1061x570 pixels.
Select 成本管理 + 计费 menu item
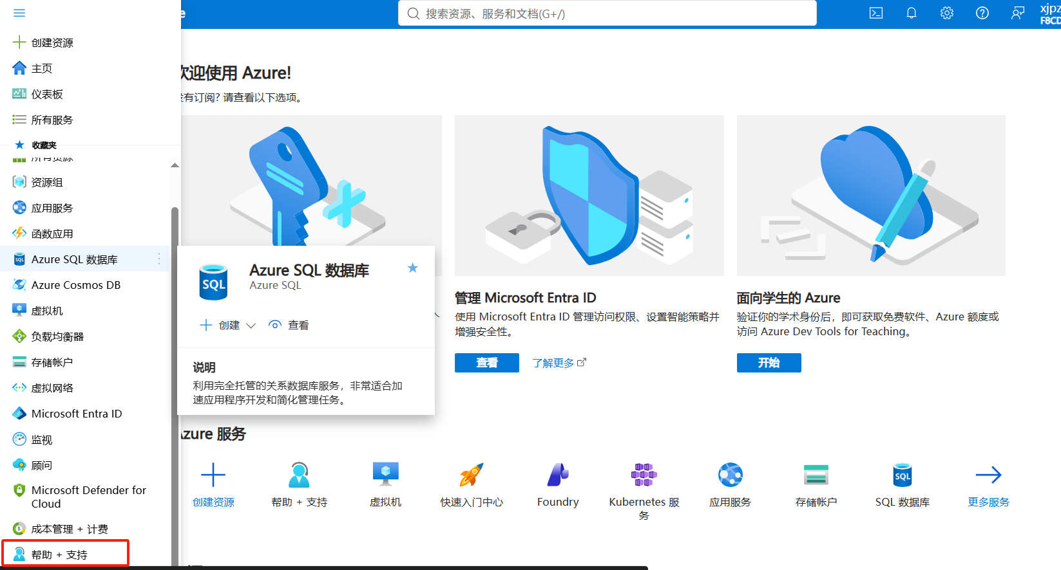84,529
